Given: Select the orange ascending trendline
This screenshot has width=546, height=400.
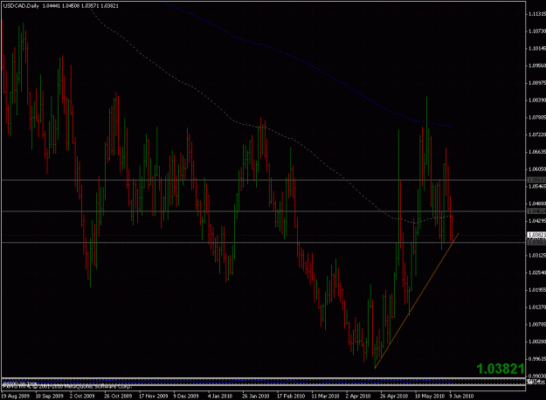Looking at the screenshot, I should coord(417,300).
